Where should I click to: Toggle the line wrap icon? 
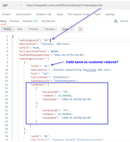[x=80, y=29]
